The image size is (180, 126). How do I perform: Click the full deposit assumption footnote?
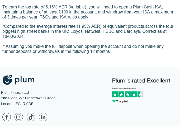(83, 49)
